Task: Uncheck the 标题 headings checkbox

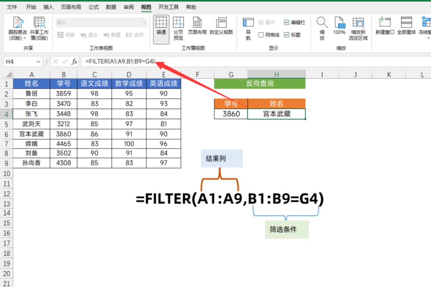Action: (287, 35)
